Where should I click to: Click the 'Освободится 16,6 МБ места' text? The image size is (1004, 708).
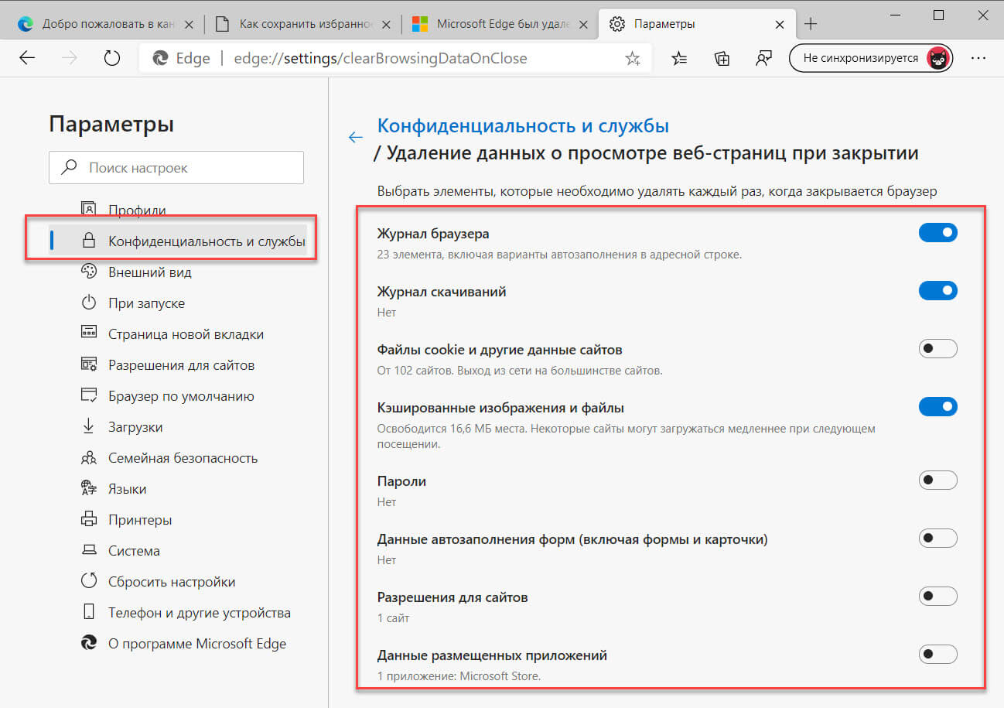point(626,436)
